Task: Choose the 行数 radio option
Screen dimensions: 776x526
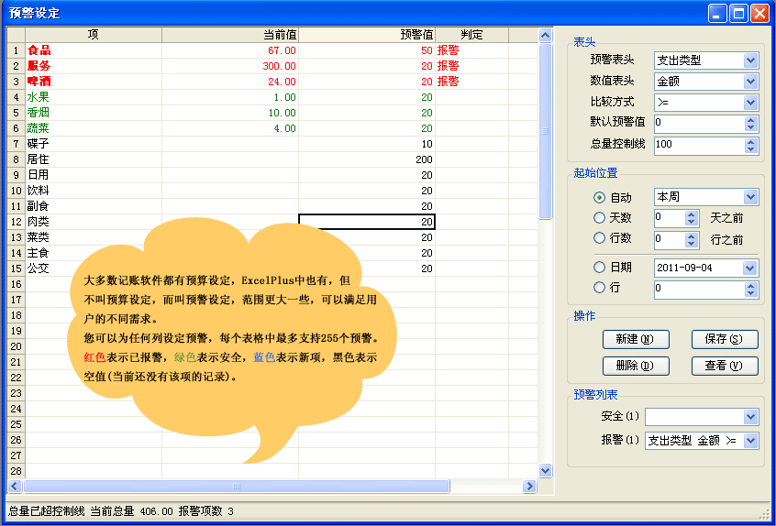Action: [599, 238]
